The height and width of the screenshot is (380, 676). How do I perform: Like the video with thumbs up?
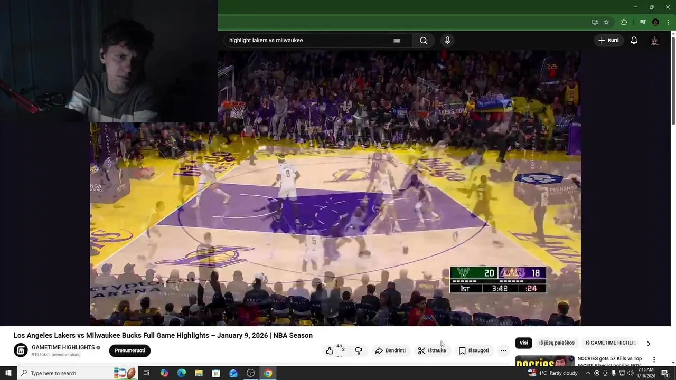pos(330,350)
